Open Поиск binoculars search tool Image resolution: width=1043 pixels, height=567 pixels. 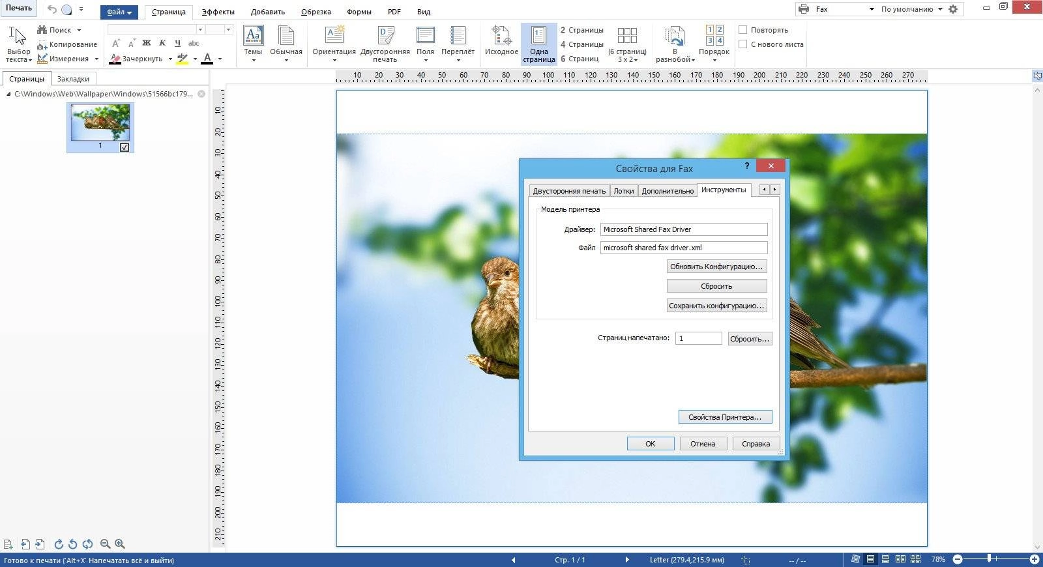(x=59, y=30)
